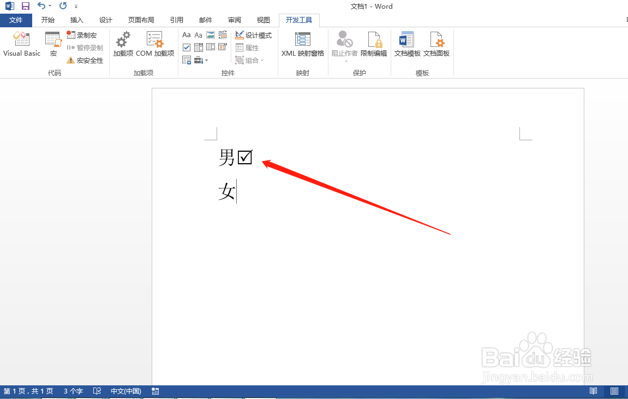
Task: Start 录制宏 (Record Macro)
Action: pyautogui.click(x=82, y=35)
